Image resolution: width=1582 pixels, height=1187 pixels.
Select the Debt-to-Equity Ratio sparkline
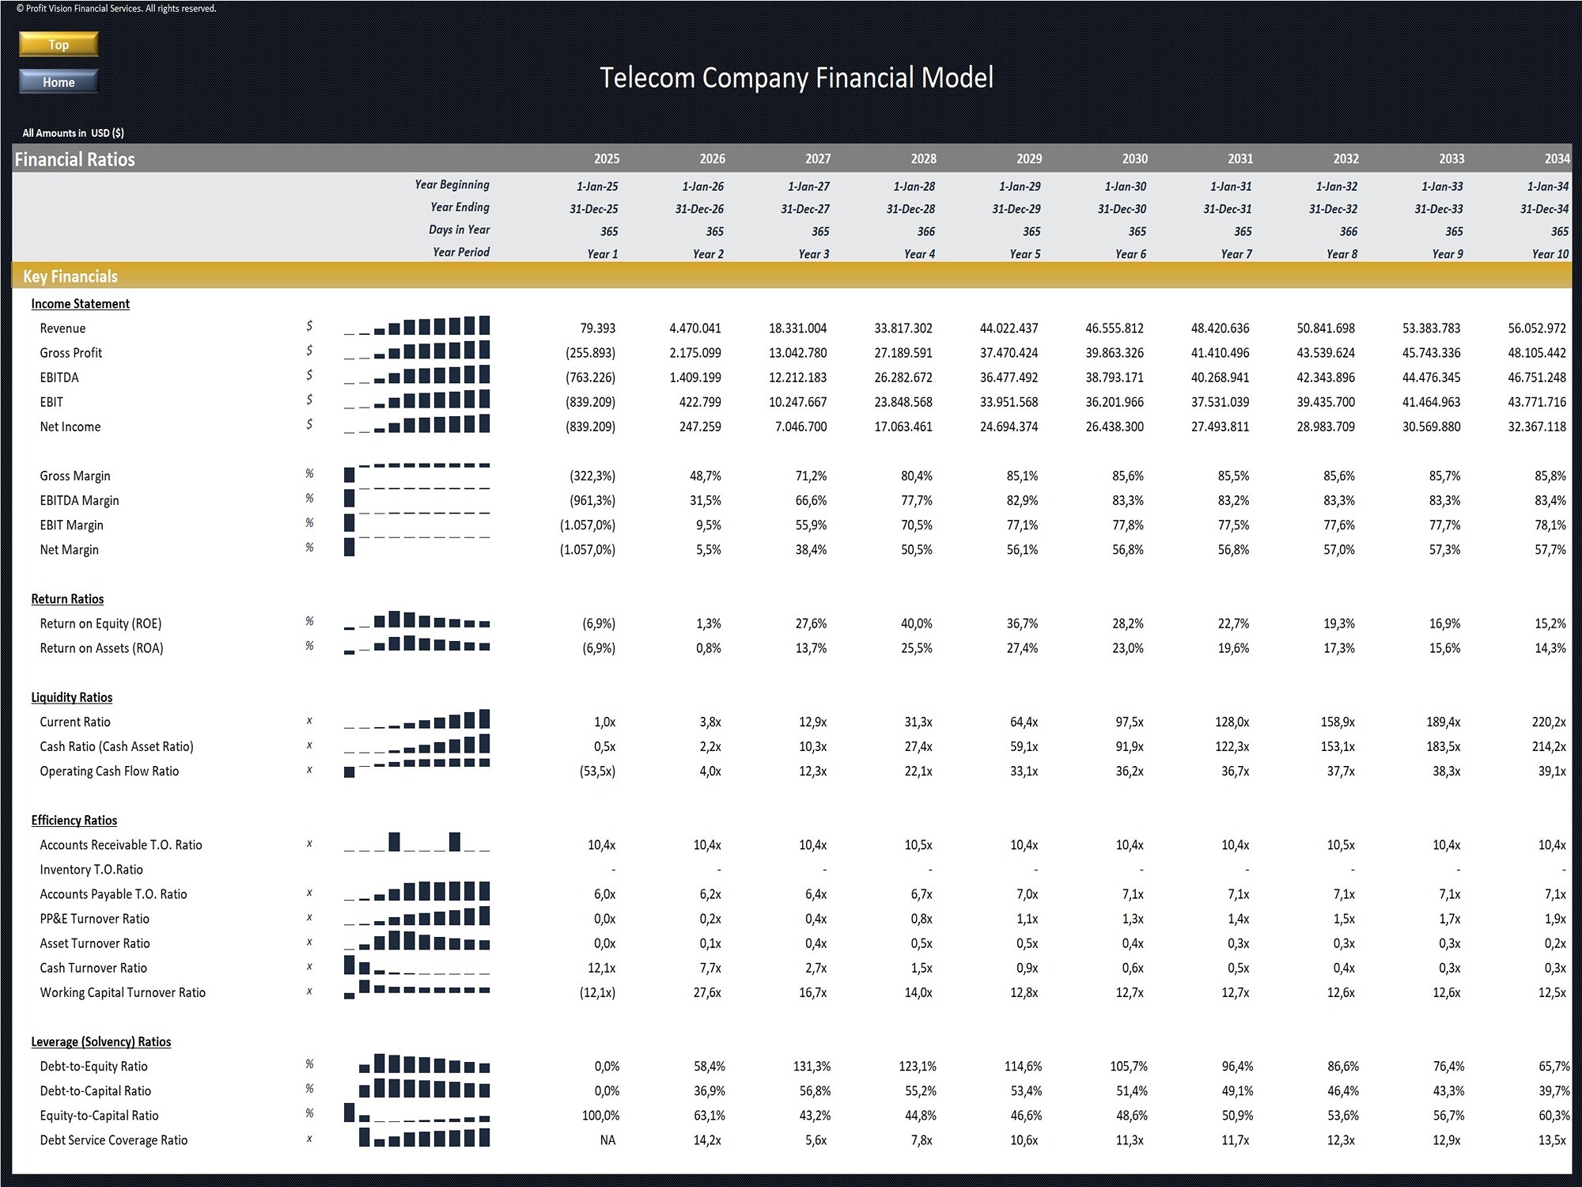pyautogui.click(x=423, y=1066)
